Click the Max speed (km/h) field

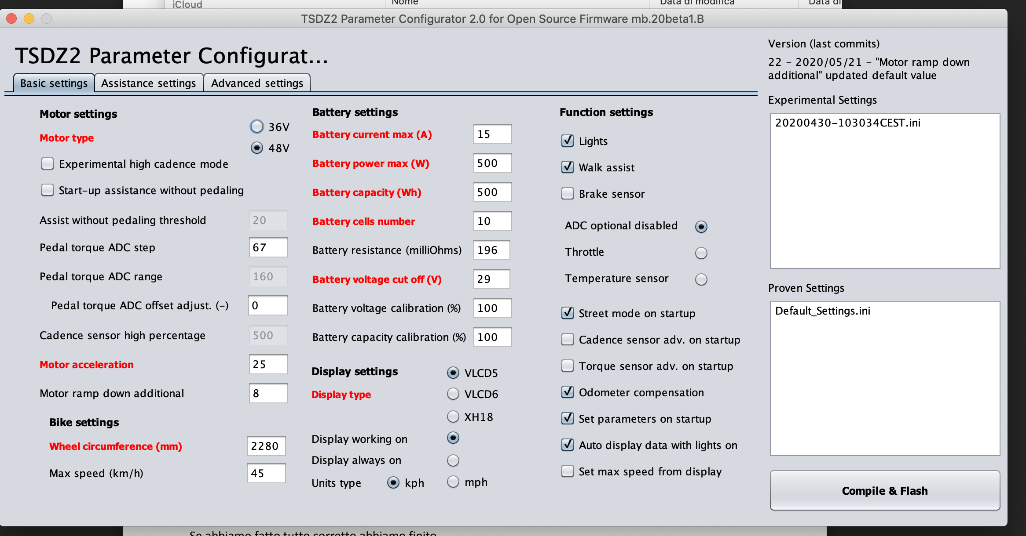pos(266,473)
